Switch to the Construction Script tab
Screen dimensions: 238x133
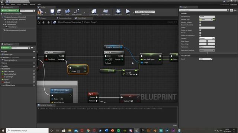[65, 18]
